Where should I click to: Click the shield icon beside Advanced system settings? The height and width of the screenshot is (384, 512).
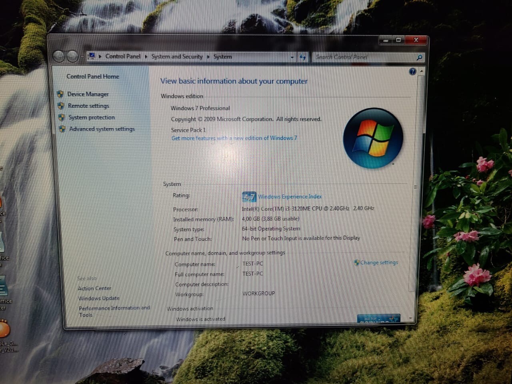62,129
